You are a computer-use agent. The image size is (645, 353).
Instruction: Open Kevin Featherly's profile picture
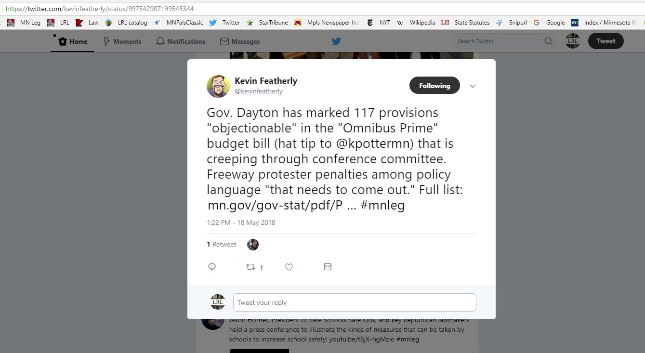[x=218, y=86]
